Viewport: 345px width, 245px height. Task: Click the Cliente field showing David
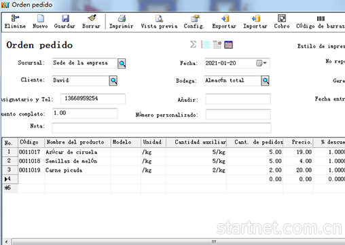point(80,81)
